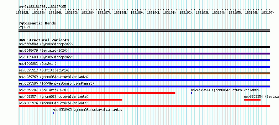Click the brown esv3893517 variant bar
The image size is (279, 125).
(144, 73)
